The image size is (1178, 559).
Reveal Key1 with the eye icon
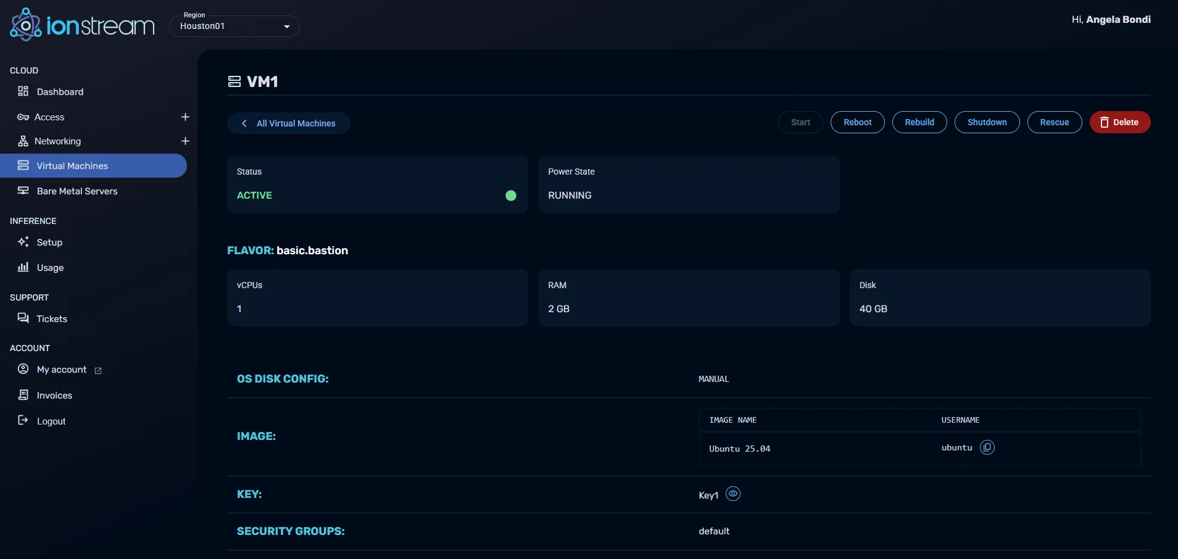(x=733, y=494)
